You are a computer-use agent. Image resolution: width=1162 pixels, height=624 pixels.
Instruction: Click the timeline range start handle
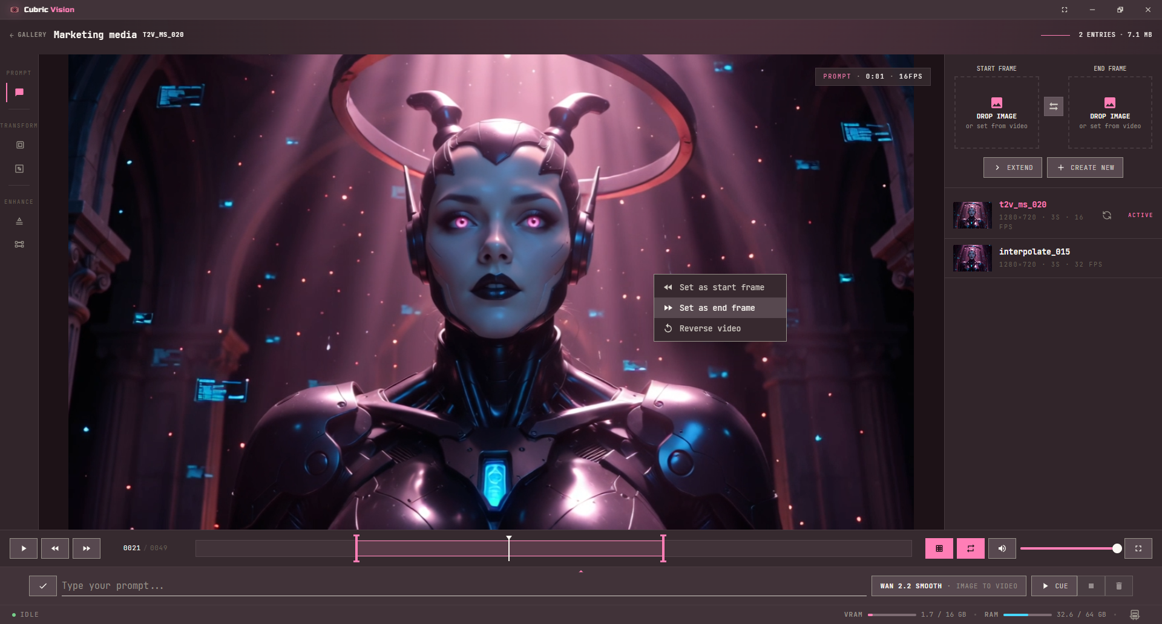(356, 548)
